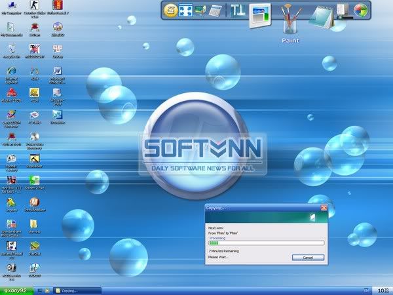
Task: Click the EN language indicator in the tray
Action: (x=366, y=290)
